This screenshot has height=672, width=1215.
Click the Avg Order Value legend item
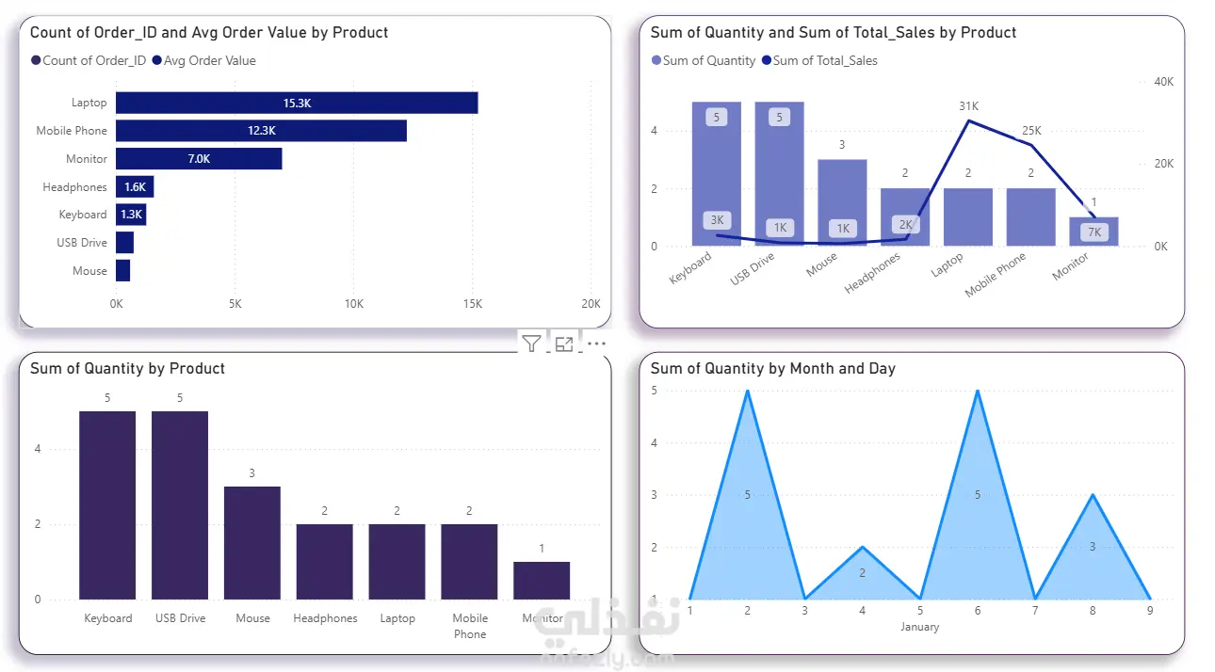(203, 60)
